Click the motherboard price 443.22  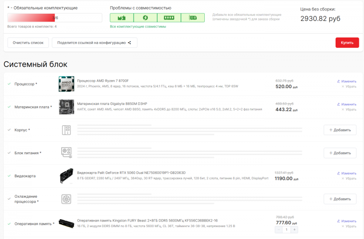(286, 110)
